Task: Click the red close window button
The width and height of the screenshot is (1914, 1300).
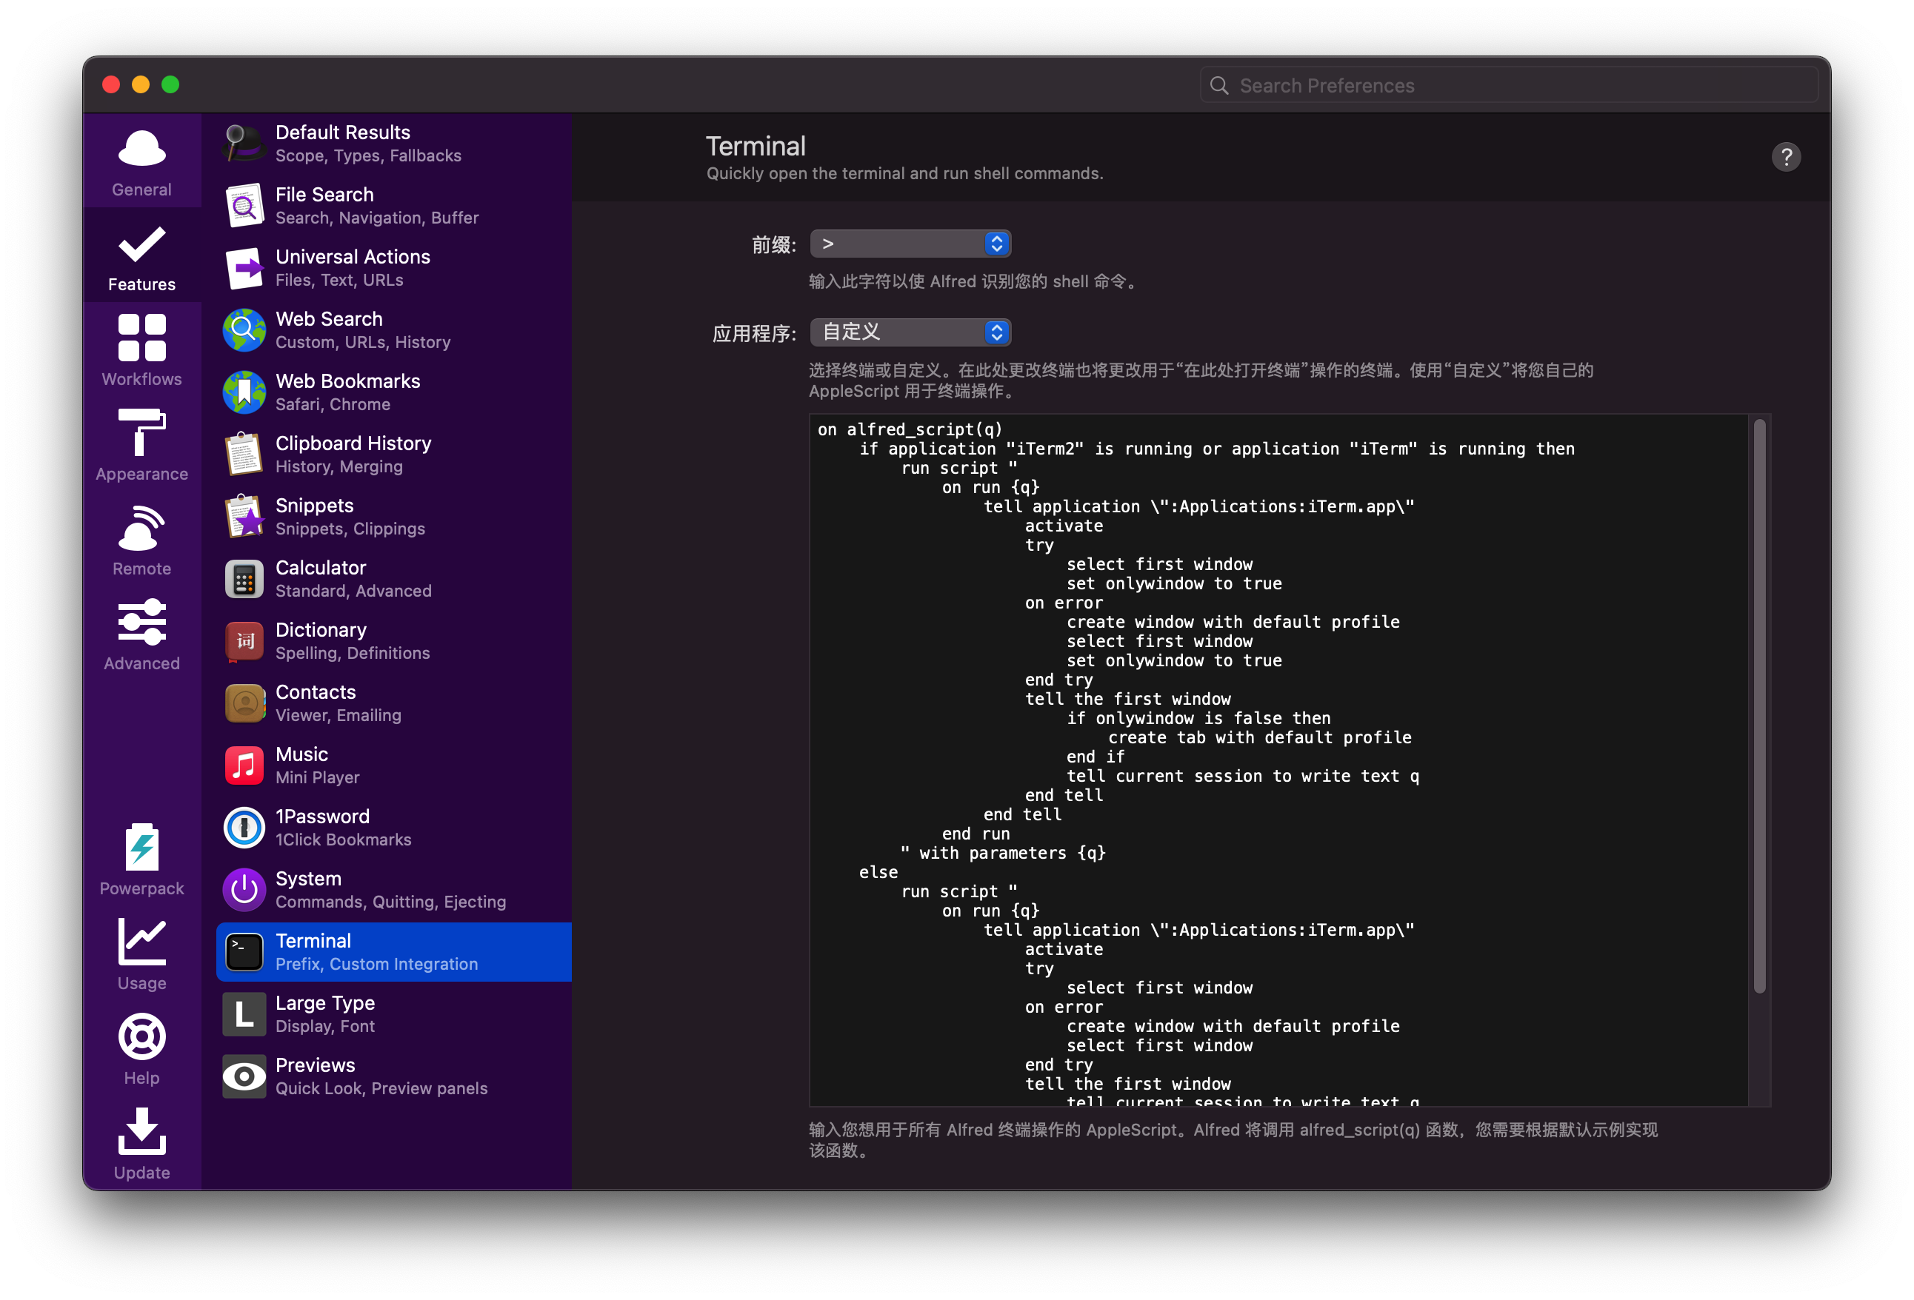Action: tap(111, 85)
